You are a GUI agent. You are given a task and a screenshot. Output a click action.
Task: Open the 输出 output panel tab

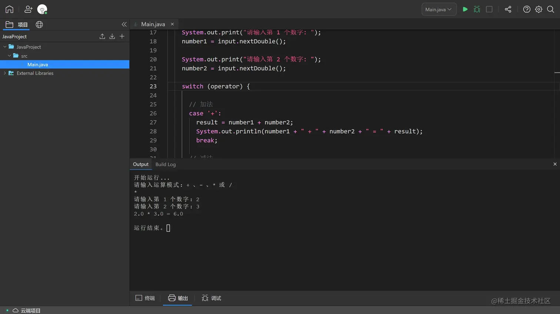pyautogui.click(x=178, y=298)
